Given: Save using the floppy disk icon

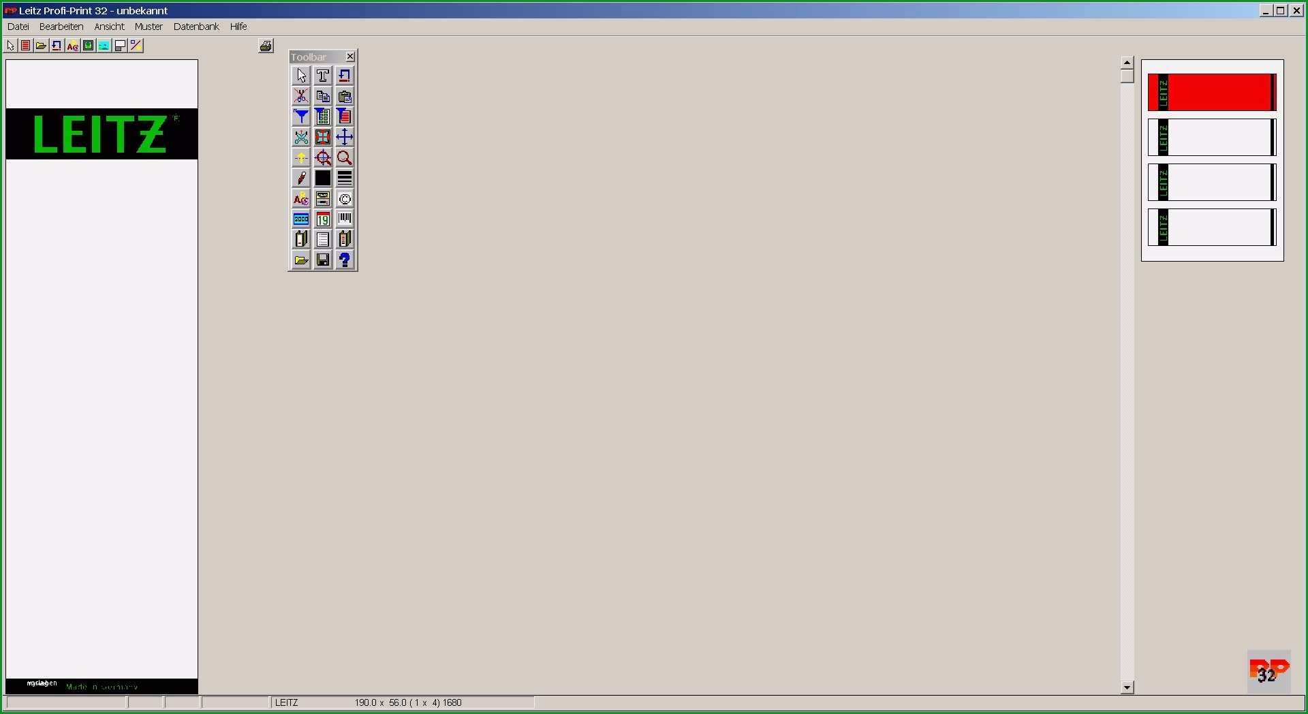Looking at the screenshot, I should point(323,260).
